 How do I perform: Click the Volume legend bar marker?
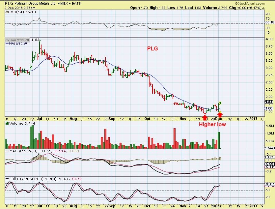(7, 123)
